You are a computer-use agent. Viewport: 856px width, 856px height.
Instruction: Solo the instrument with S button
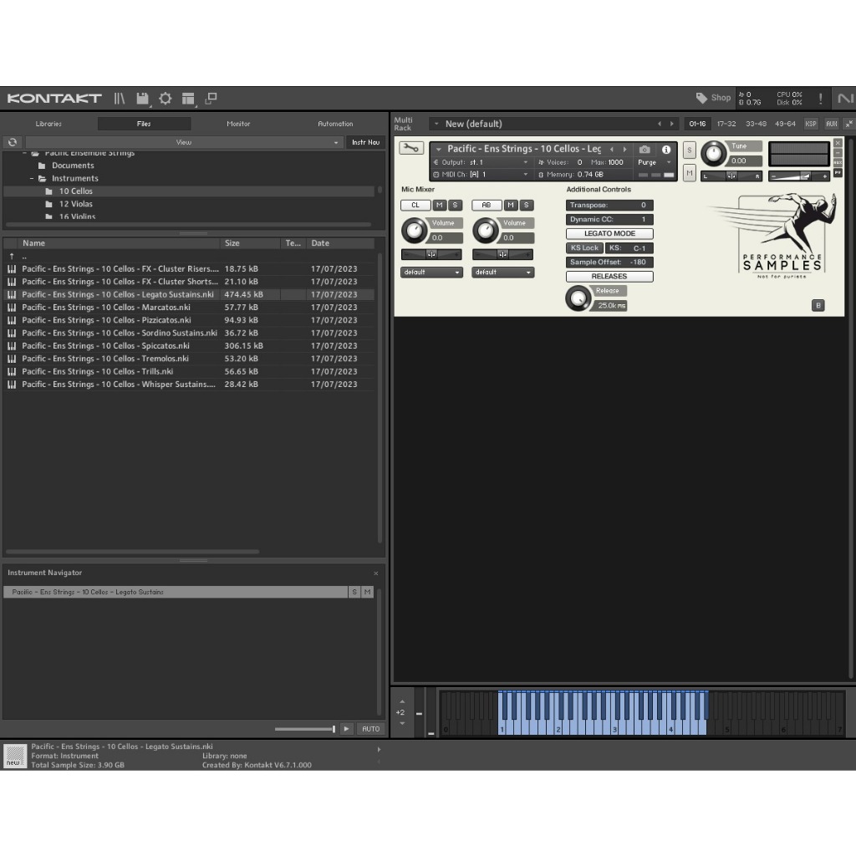pyautogui.click(x=690, y=150)
